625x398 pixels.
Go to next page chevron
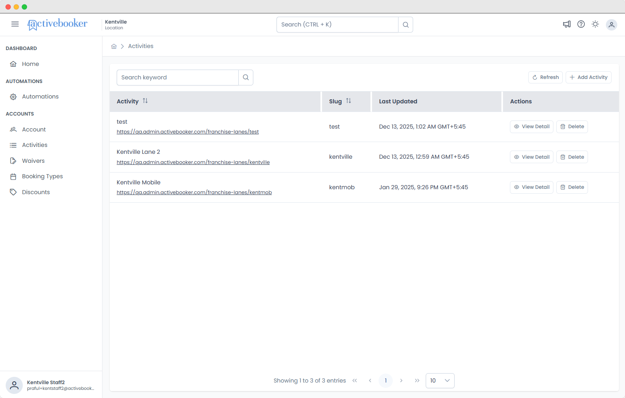pos(401,381)
